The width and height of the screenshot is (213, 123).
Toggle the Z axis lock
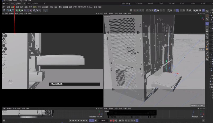(140, 10)
